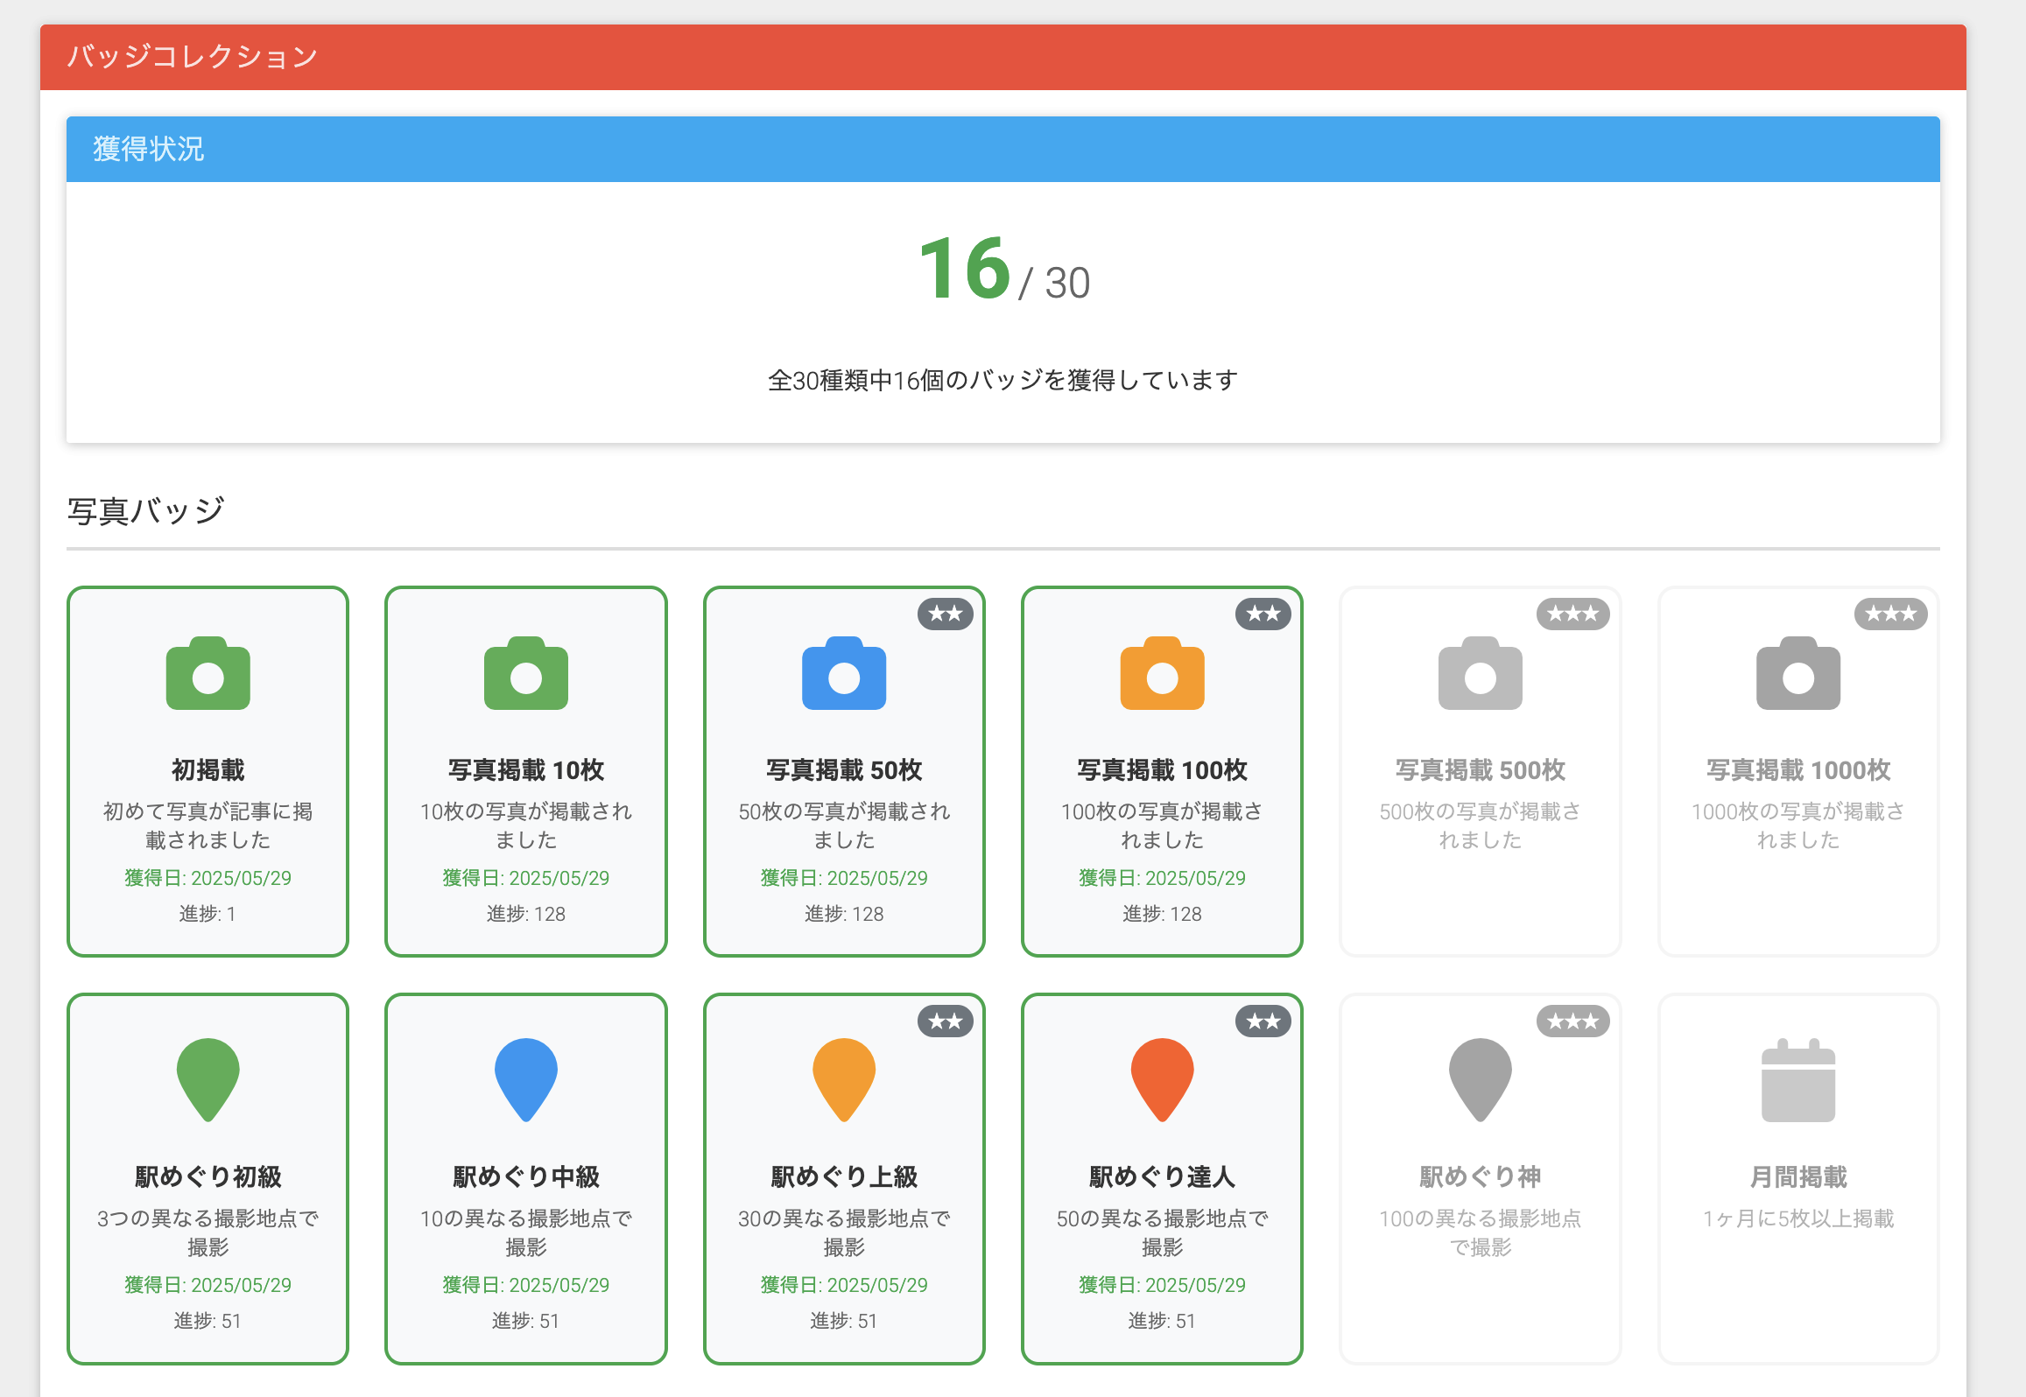Click the 50の異なる撮影地点で撮影 description
The height and width of the screenshot is (1397, 2026).
[1162, 1232]
